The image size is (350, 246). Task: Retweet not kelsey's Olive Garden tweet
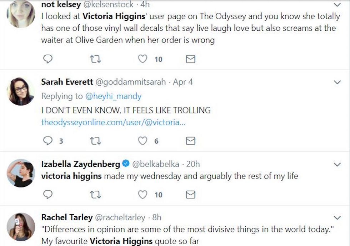95,59
